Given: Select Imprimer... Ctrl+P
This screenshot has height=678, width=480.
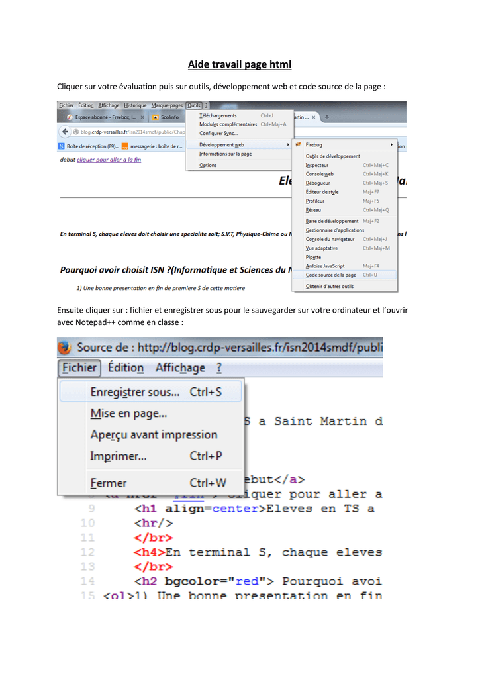Looking at the screenshot, I should (150, 456).
